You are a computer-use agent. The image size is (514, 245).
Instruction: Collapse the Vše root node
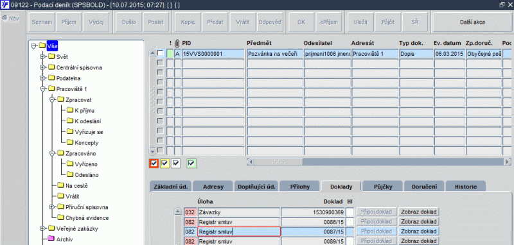coord(33,46)
